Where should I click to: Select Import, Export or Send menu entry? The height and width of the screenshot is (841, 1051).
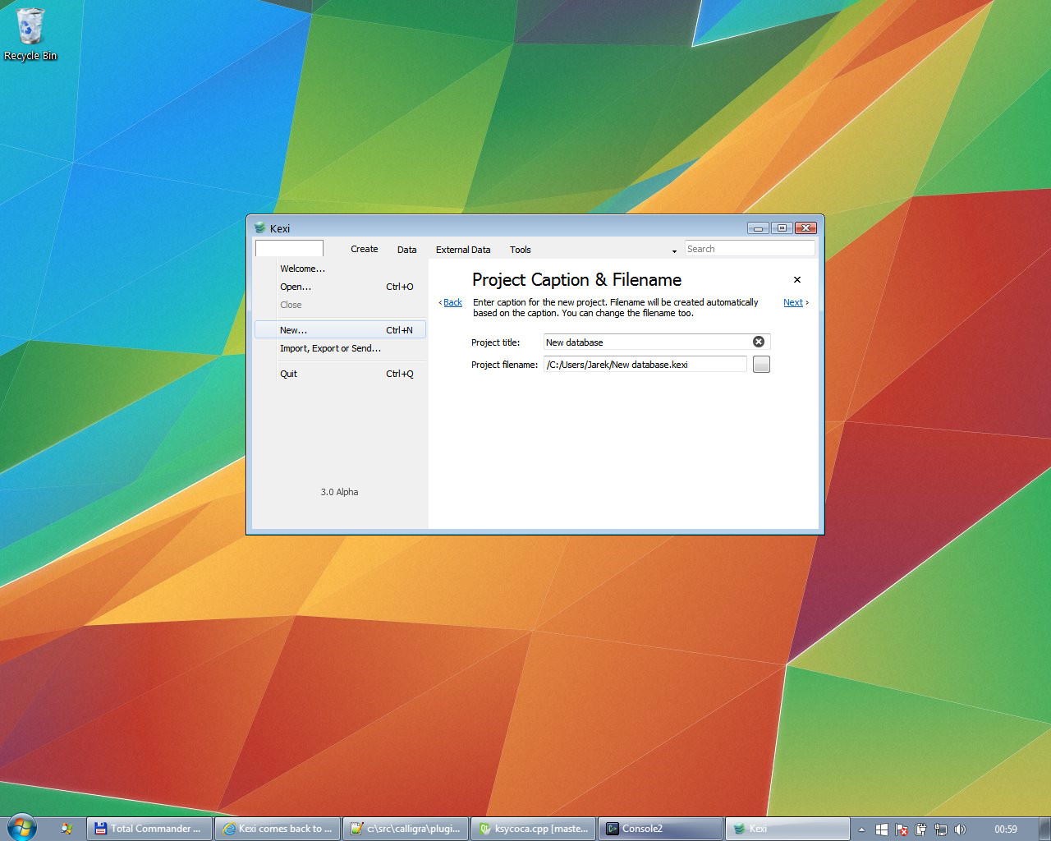pyautogui.click(x=330, y=348)
